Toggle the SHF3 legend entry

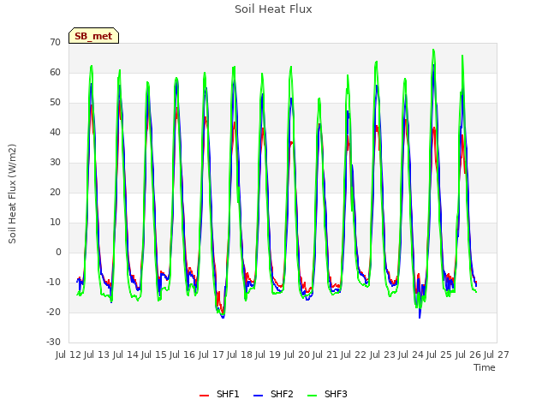coord(327,394)
